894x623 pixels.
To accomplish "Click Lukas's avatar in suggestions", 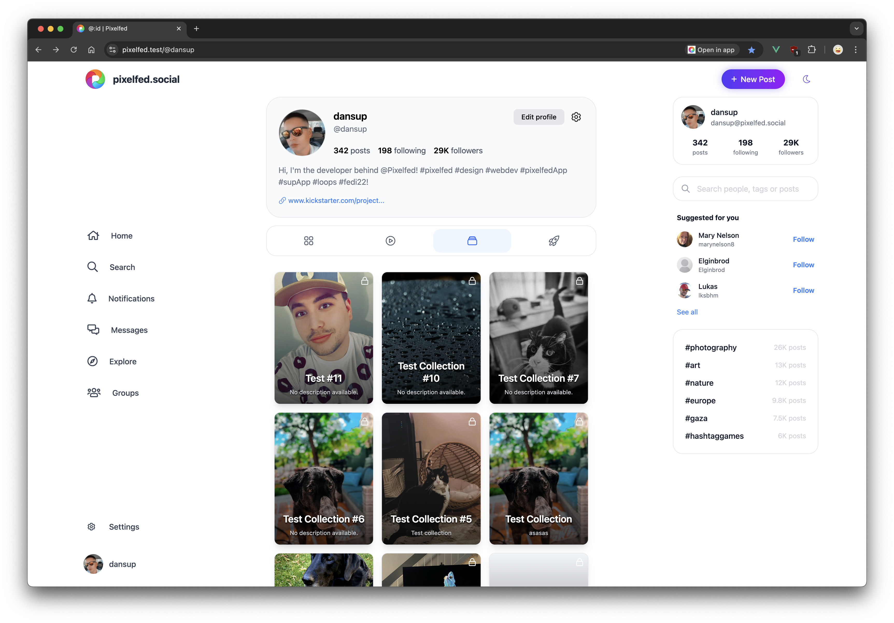I will (685, 291).
